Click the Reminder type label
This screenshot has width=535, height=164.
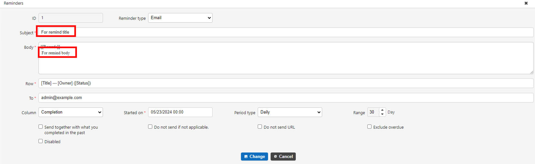(132, 18)
